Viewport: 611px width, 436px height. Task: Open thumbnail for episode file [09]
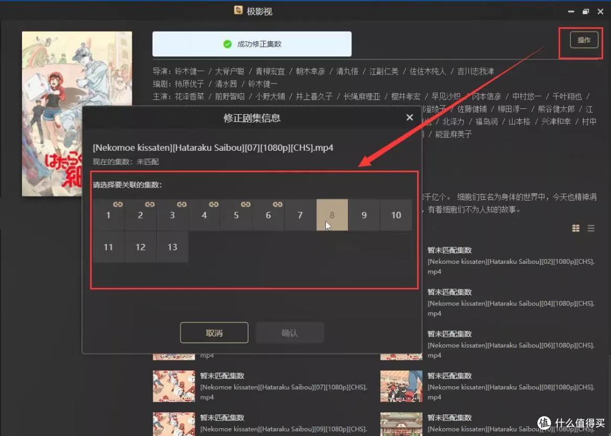coord(174,424)
